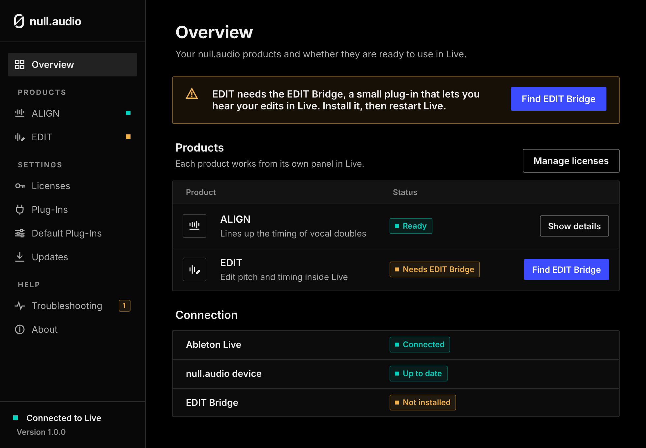
Task: Click the EDIT product icon in table
Action: 194,269
